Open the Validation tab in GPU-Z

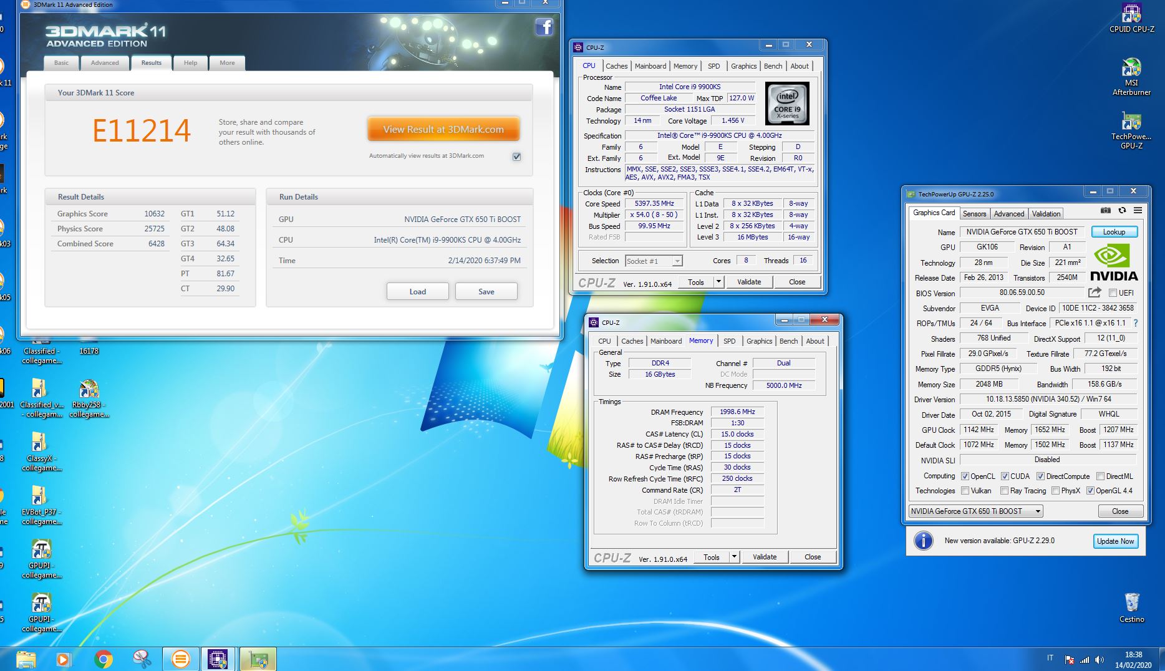pyautogui.click(x=1046, y=213)
